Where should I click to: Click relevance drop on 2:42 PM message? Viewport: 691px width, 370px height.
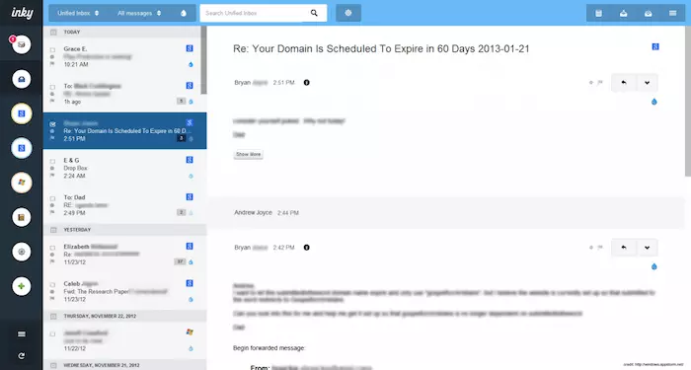point(653,266)
